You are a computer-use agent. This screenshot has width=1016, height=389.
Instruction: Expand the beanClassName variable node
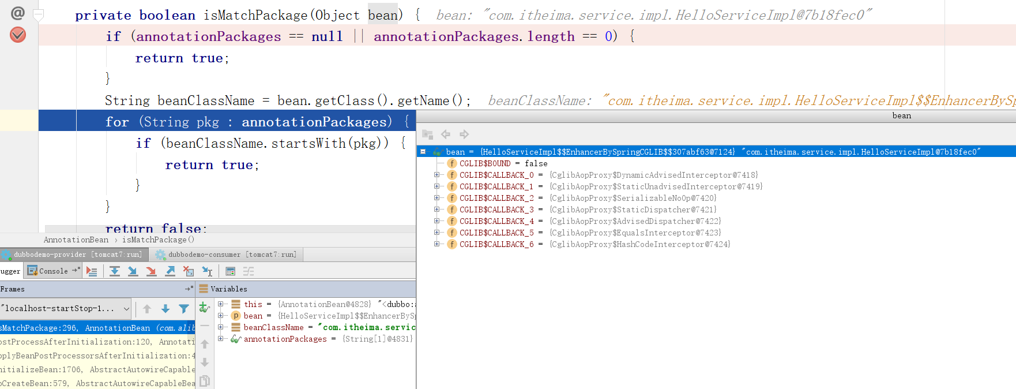220,327
